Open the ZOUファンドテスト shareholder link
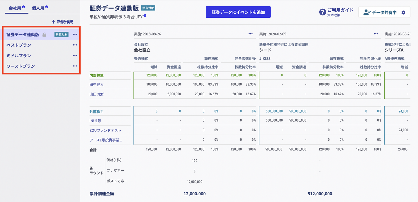 click(105, 130)
